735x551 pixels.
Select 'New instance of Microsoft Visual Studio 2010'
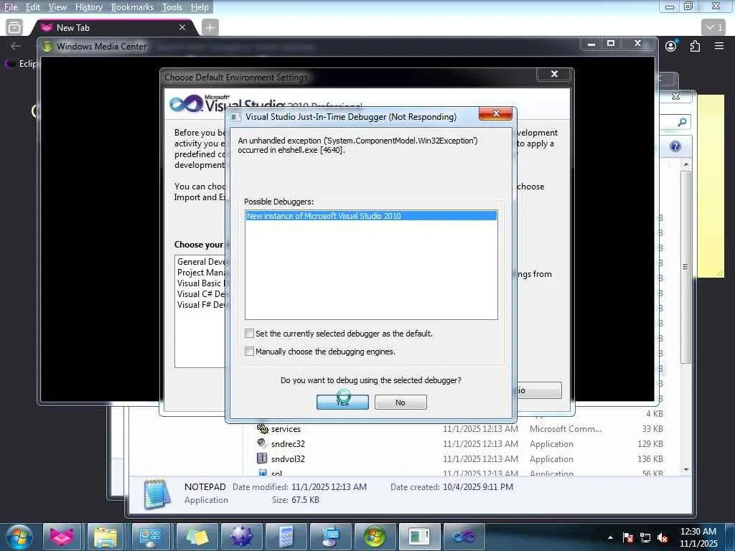click(x=371, y=216)
